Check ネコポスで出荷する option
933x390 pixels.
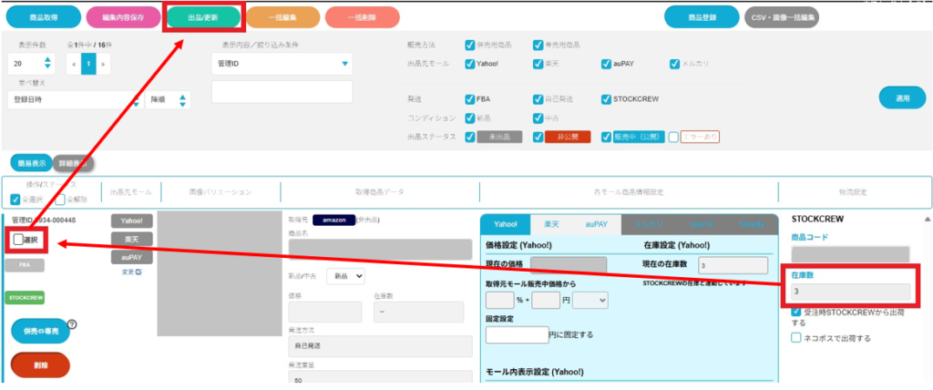pyautogui.click(x=796, y=337)
